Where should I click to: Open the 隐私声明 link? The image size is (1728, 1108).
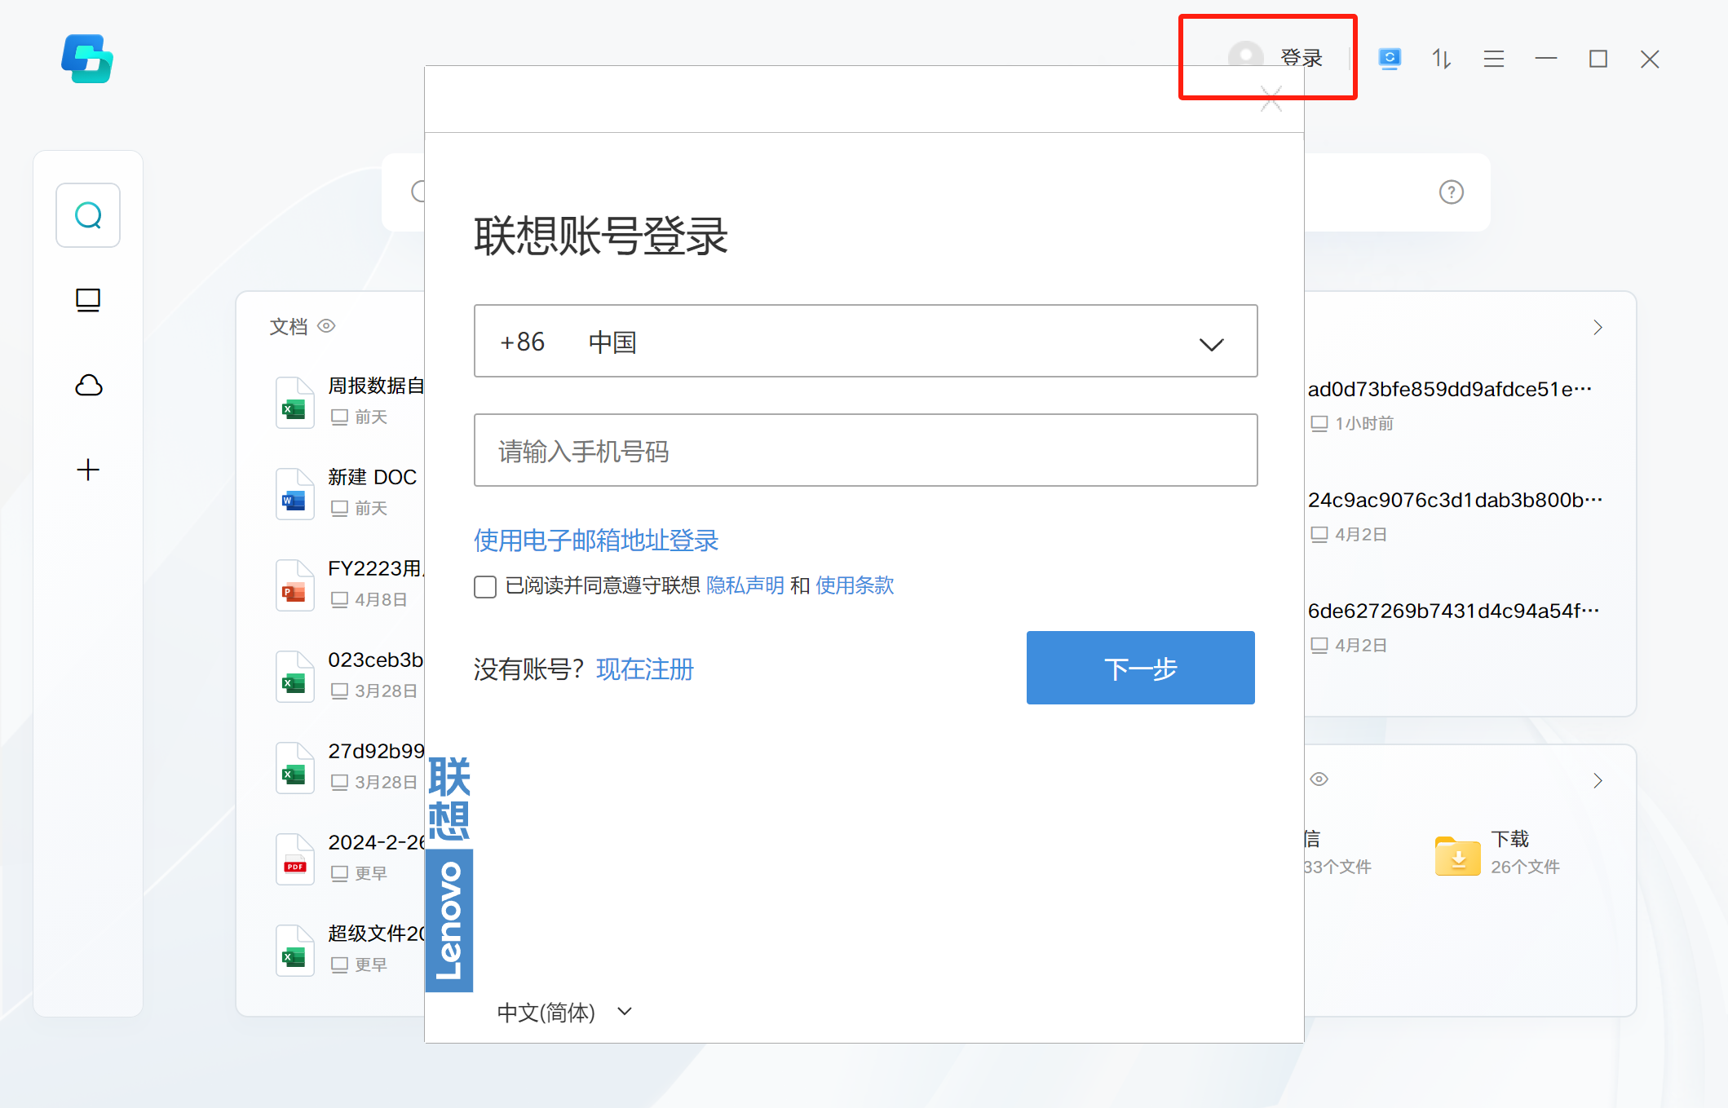click(x=745, y=585)
